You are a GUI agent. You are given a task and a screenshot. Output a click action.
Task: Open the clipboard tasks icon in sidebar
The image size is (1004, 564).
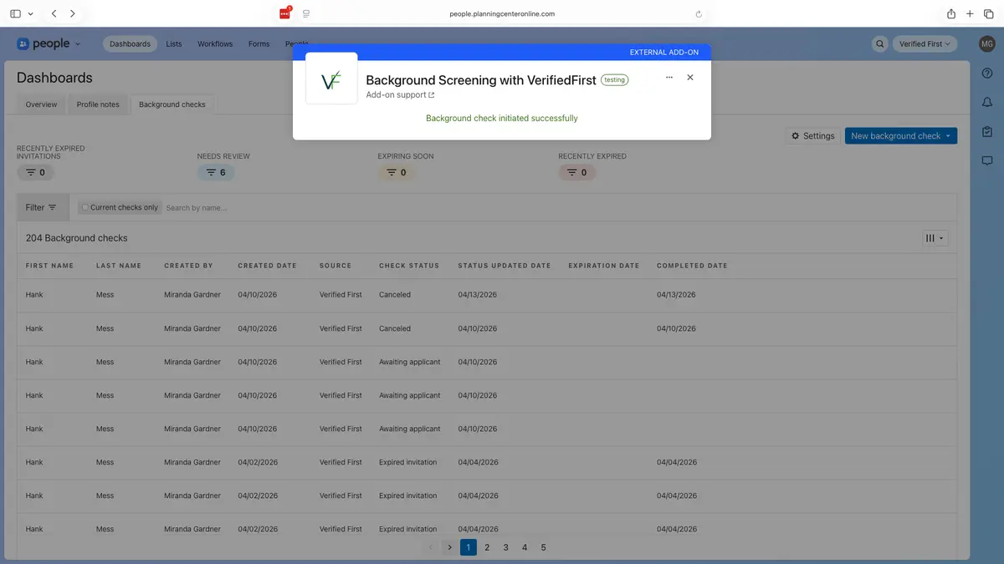[x=987, y=131]
